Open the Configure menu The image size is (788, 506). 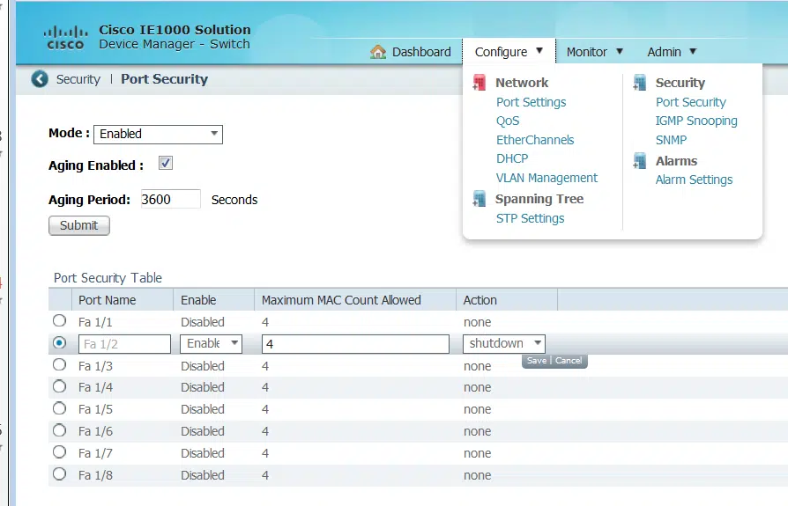pos(509,52)
